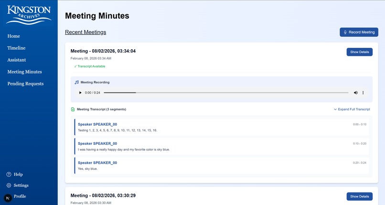Click the Meeting Recording music note icon

tap(76, 82)
